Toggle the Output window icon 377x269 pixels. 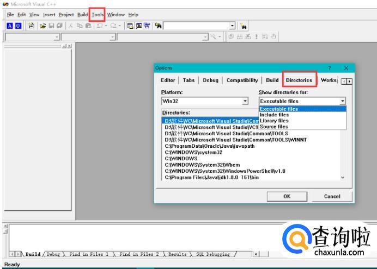pos(139,26)
